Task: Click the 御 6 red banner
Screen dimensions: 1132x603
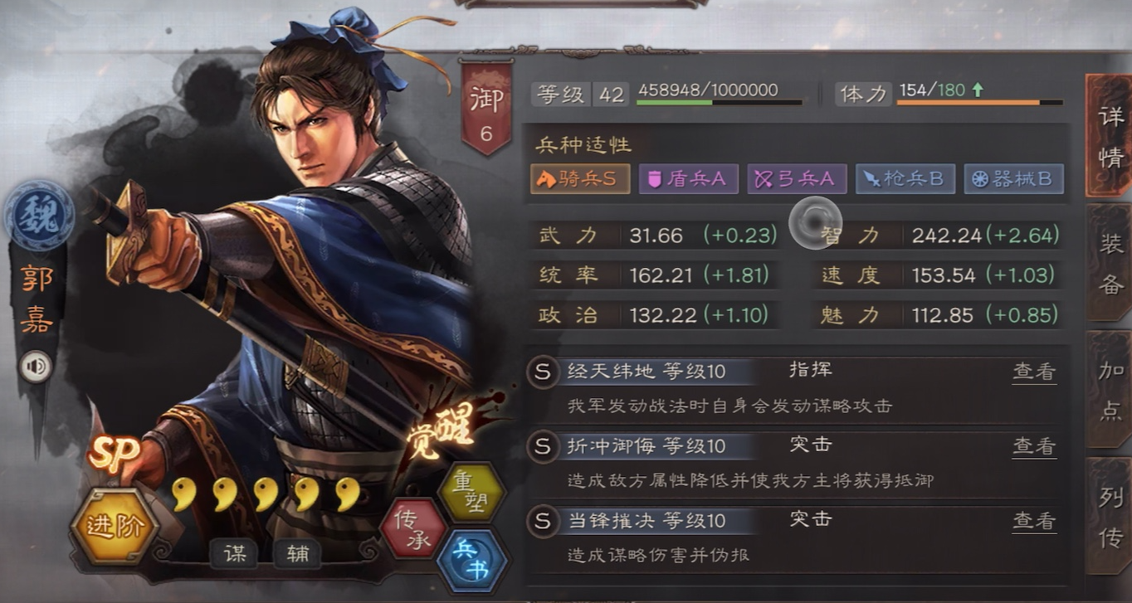Action: coord(486,107)
